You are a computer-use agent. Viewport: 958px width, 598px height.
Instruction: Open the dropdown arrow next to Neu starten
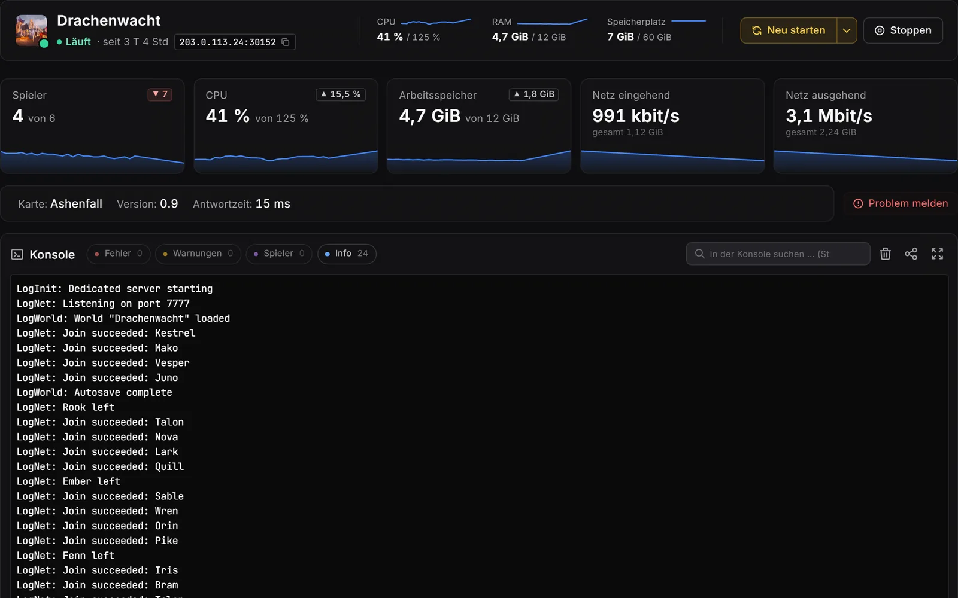[847, 30]
